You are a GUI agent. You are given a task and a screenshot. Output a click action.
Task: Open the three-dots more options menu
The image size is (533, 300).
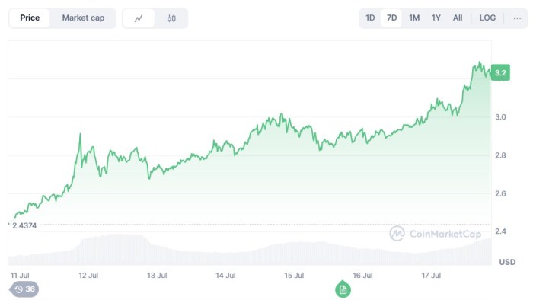[x=517, y=18]
